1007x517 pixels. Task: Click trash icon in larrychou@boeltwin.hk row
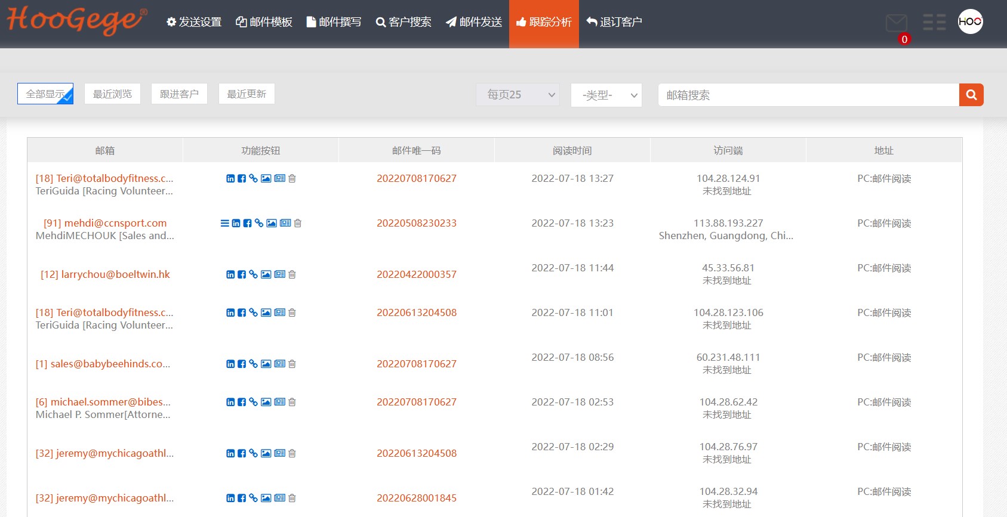292,274
